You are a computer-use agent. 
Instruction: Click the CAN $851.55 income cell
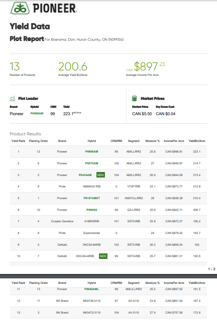point(174,301)
